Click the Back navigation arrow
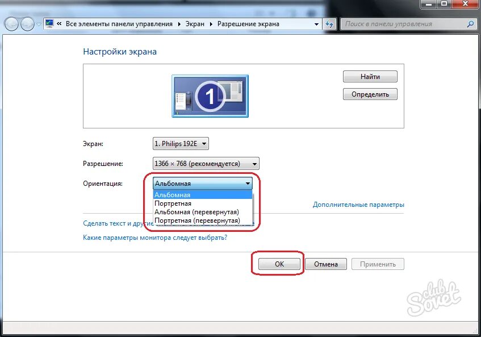Image resolution: width=481 pixels, height=337 pixels. [11, 24]
